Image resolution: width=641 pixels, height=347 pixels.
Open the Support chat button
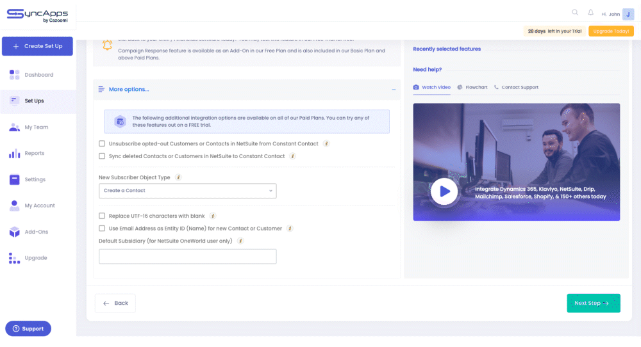coord(28,328)
